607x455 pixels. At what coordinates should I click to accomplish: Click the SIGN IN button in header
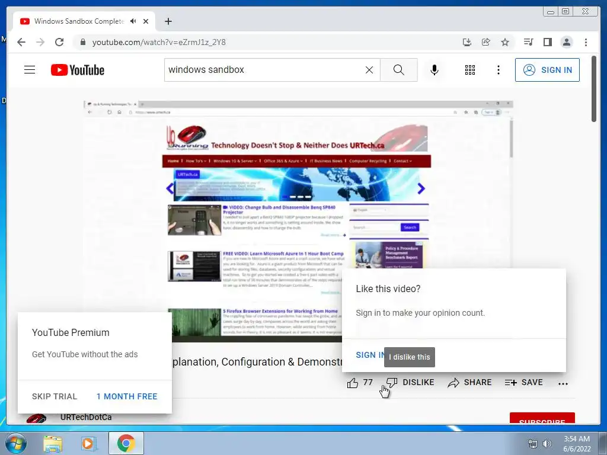(x=547, y=70)
